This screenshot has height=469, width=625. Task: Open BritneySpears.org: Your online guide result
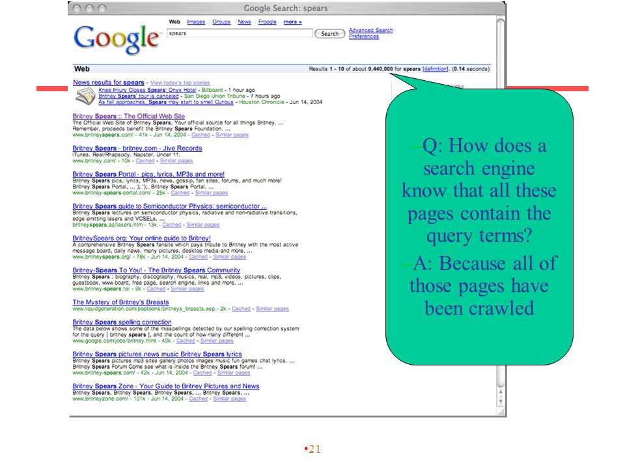pos(141,238)
